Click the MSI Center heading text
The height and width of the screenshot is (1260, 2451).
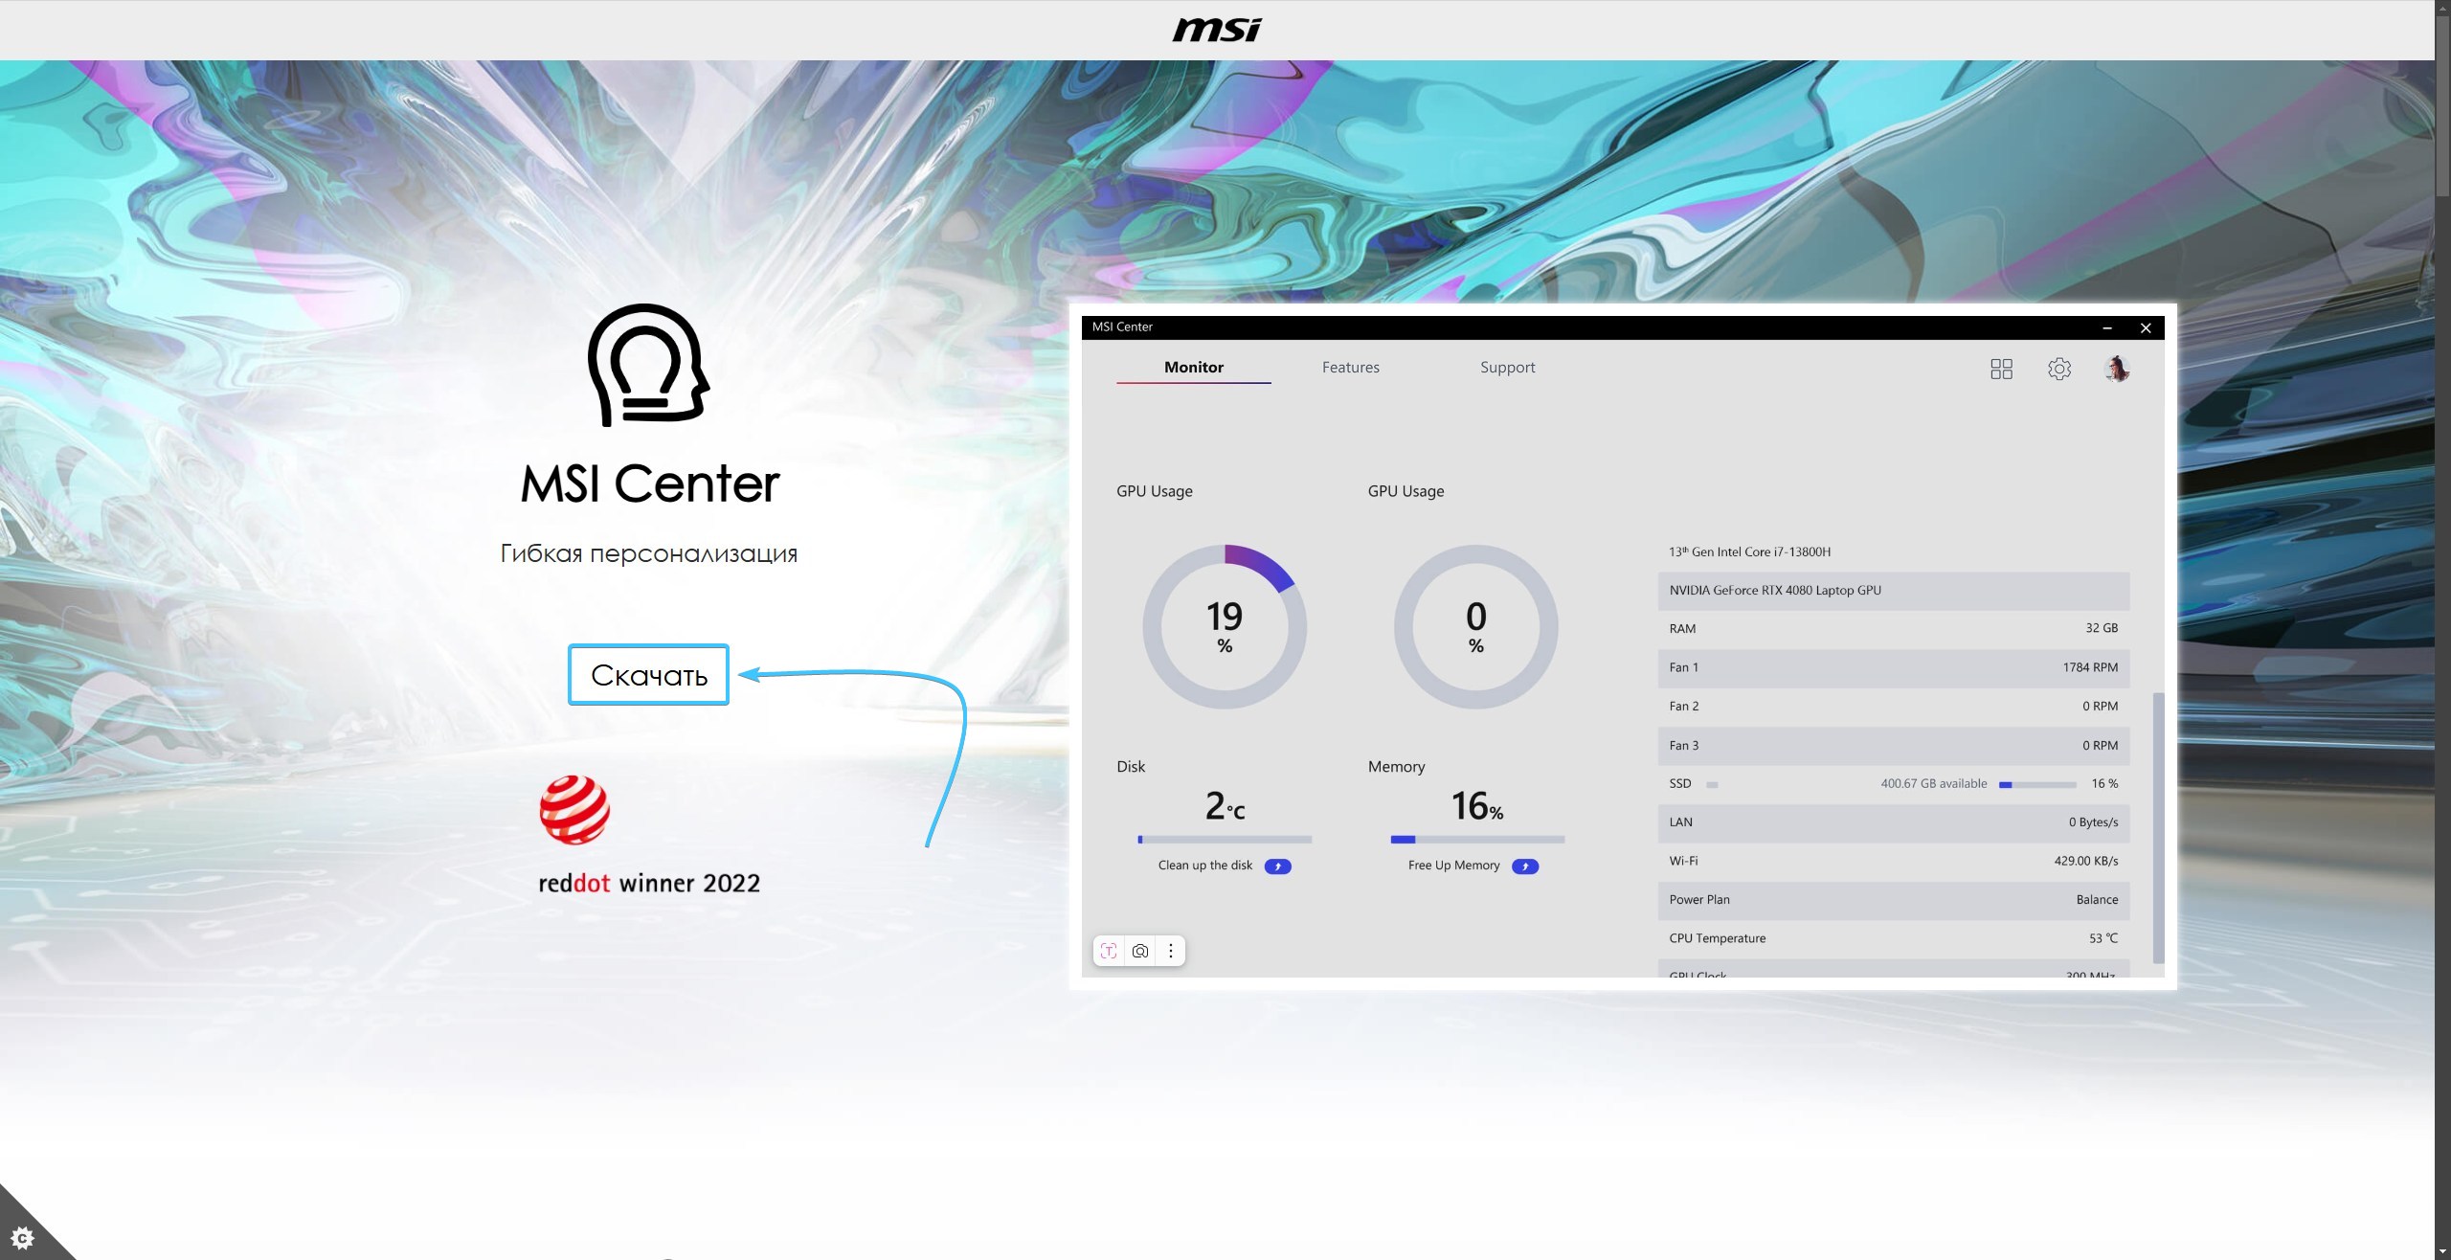point(650,484)
